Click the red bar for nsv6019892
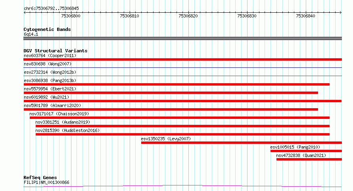This screenshot has width=353, height=191. tap(182, 101)
